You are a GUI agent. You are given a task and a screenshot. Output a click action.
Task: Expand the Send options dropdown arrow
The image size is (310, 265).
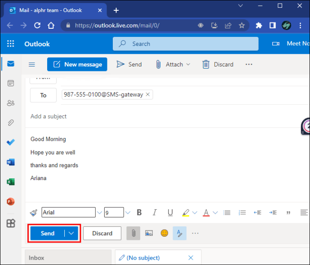71,233
